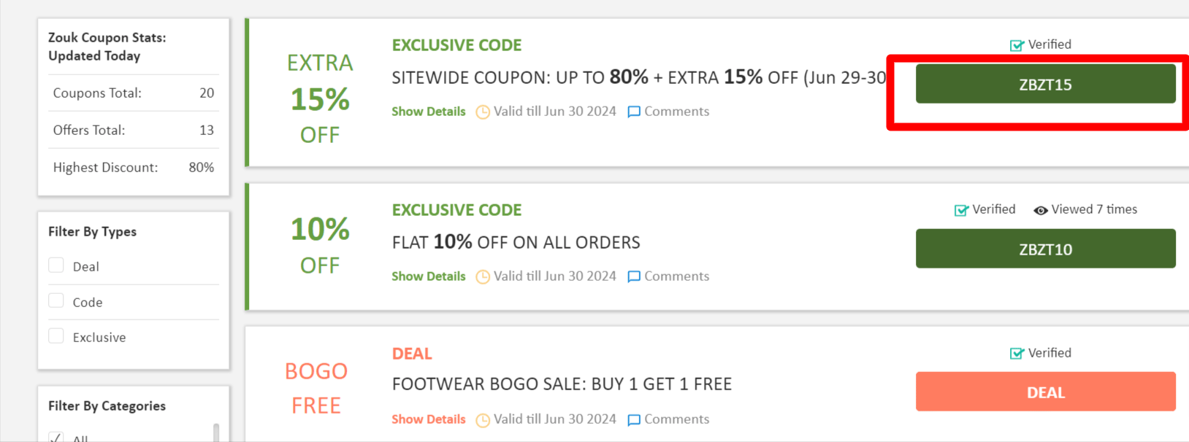1189x442 pixels.
Task: Expand Show Details for 10% OFF coupon
Action: coord(428,276)
